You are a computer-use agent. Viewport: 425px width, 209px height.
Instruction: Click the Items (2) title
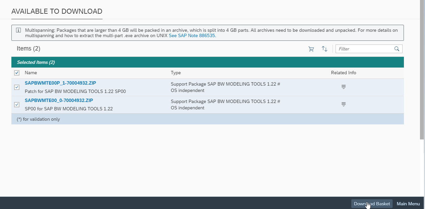pos(28,48)
